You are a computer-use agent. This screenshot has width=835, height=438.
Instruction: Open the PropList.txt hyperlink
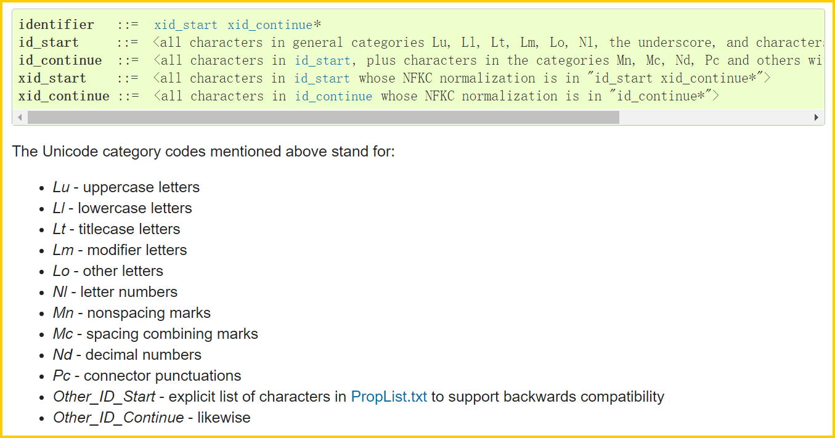click(x=389, y=396)
